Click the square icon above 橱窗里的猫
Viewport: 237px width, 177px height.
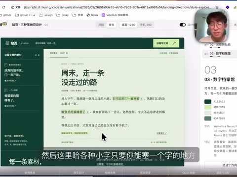(x=6, y=90)
